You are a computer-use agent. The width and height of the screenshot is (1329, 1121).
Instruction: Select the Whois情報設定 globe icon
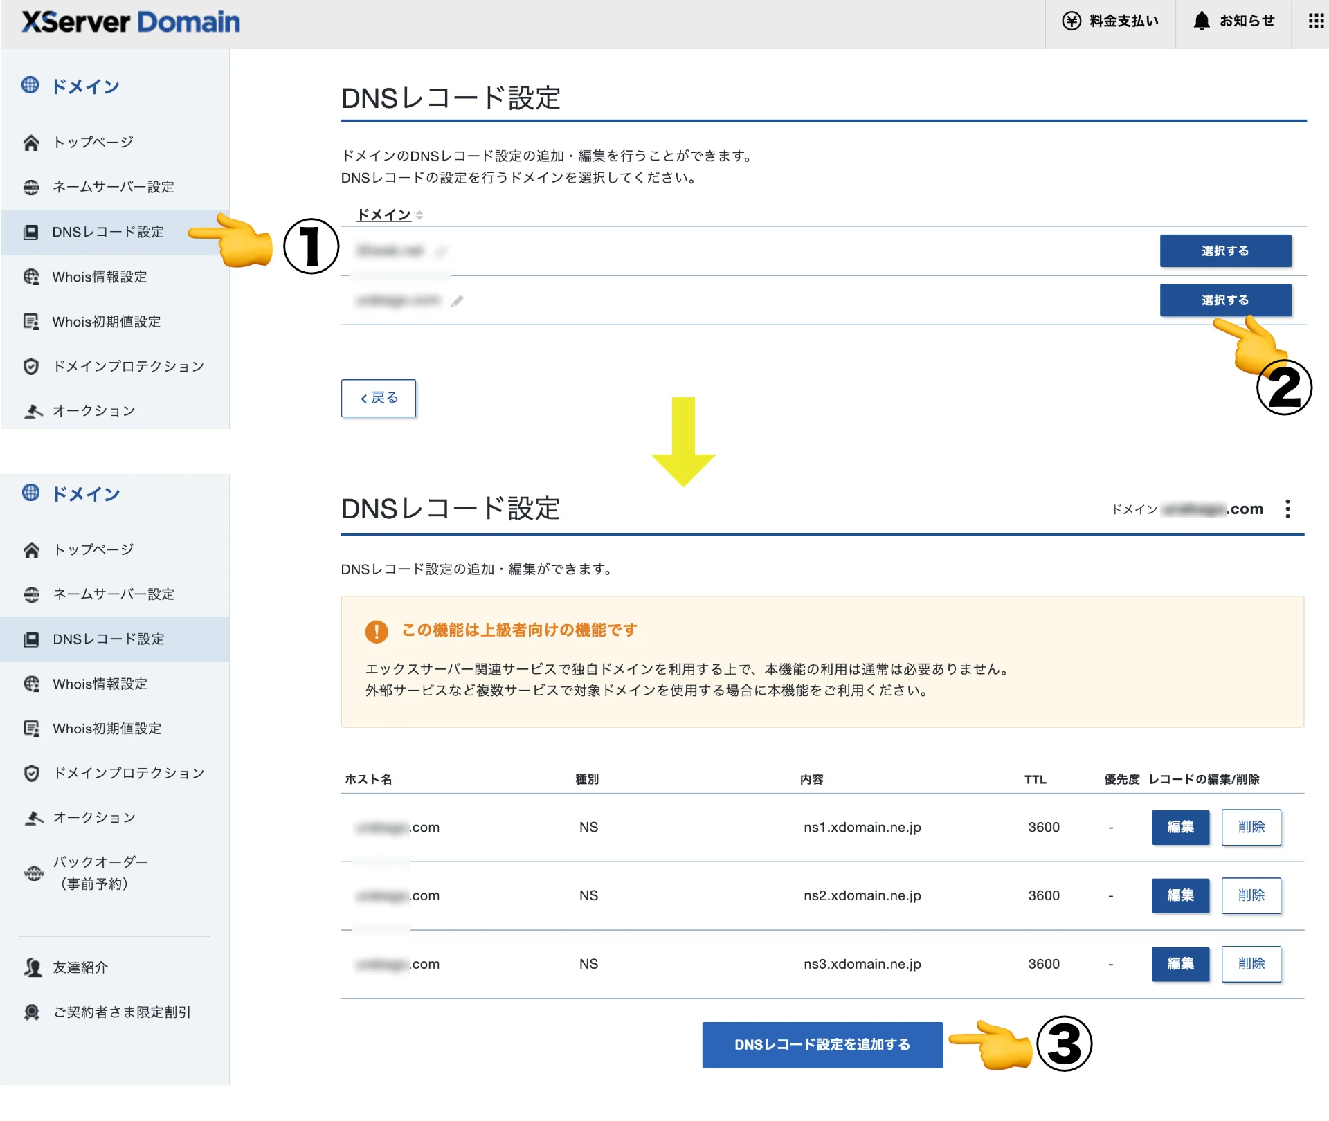coord(32,277)
